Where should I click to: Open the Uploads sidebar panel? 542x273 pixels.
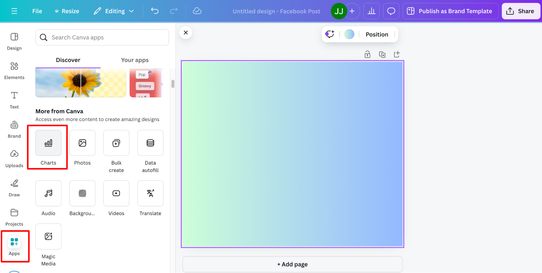coord(14,159)
